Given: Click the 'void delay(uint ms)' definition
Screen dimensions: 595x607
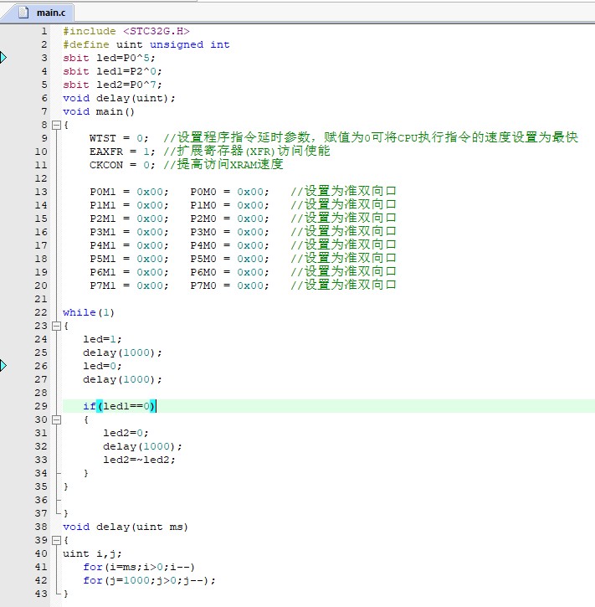Looking at the screenshot, I should [126, 527].
